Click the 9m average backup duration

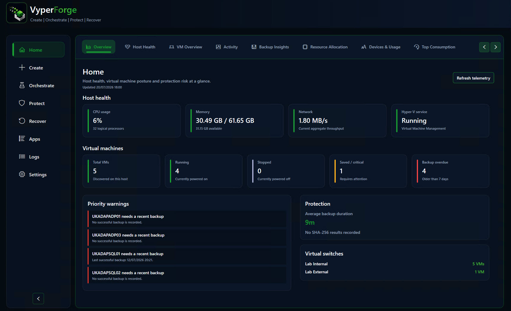click(x=310, y=223)
